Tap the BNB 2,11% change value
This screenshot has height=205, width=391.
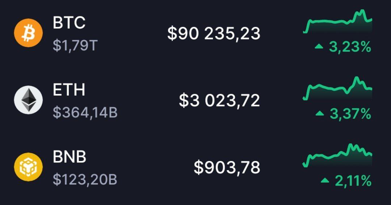click(353, 180)
